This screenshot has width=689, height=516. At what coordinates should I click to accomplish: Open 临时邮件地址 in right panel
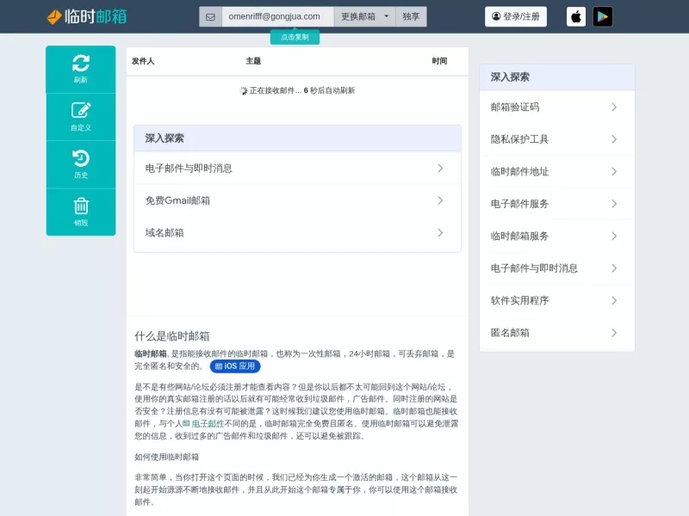point(556,171)
